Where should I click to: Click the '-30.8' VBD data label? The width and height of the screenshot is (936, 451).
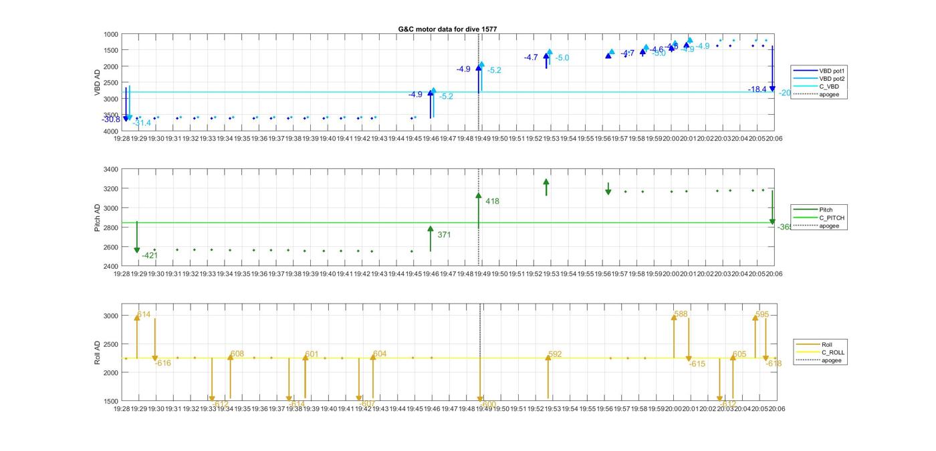pos(111,119)
